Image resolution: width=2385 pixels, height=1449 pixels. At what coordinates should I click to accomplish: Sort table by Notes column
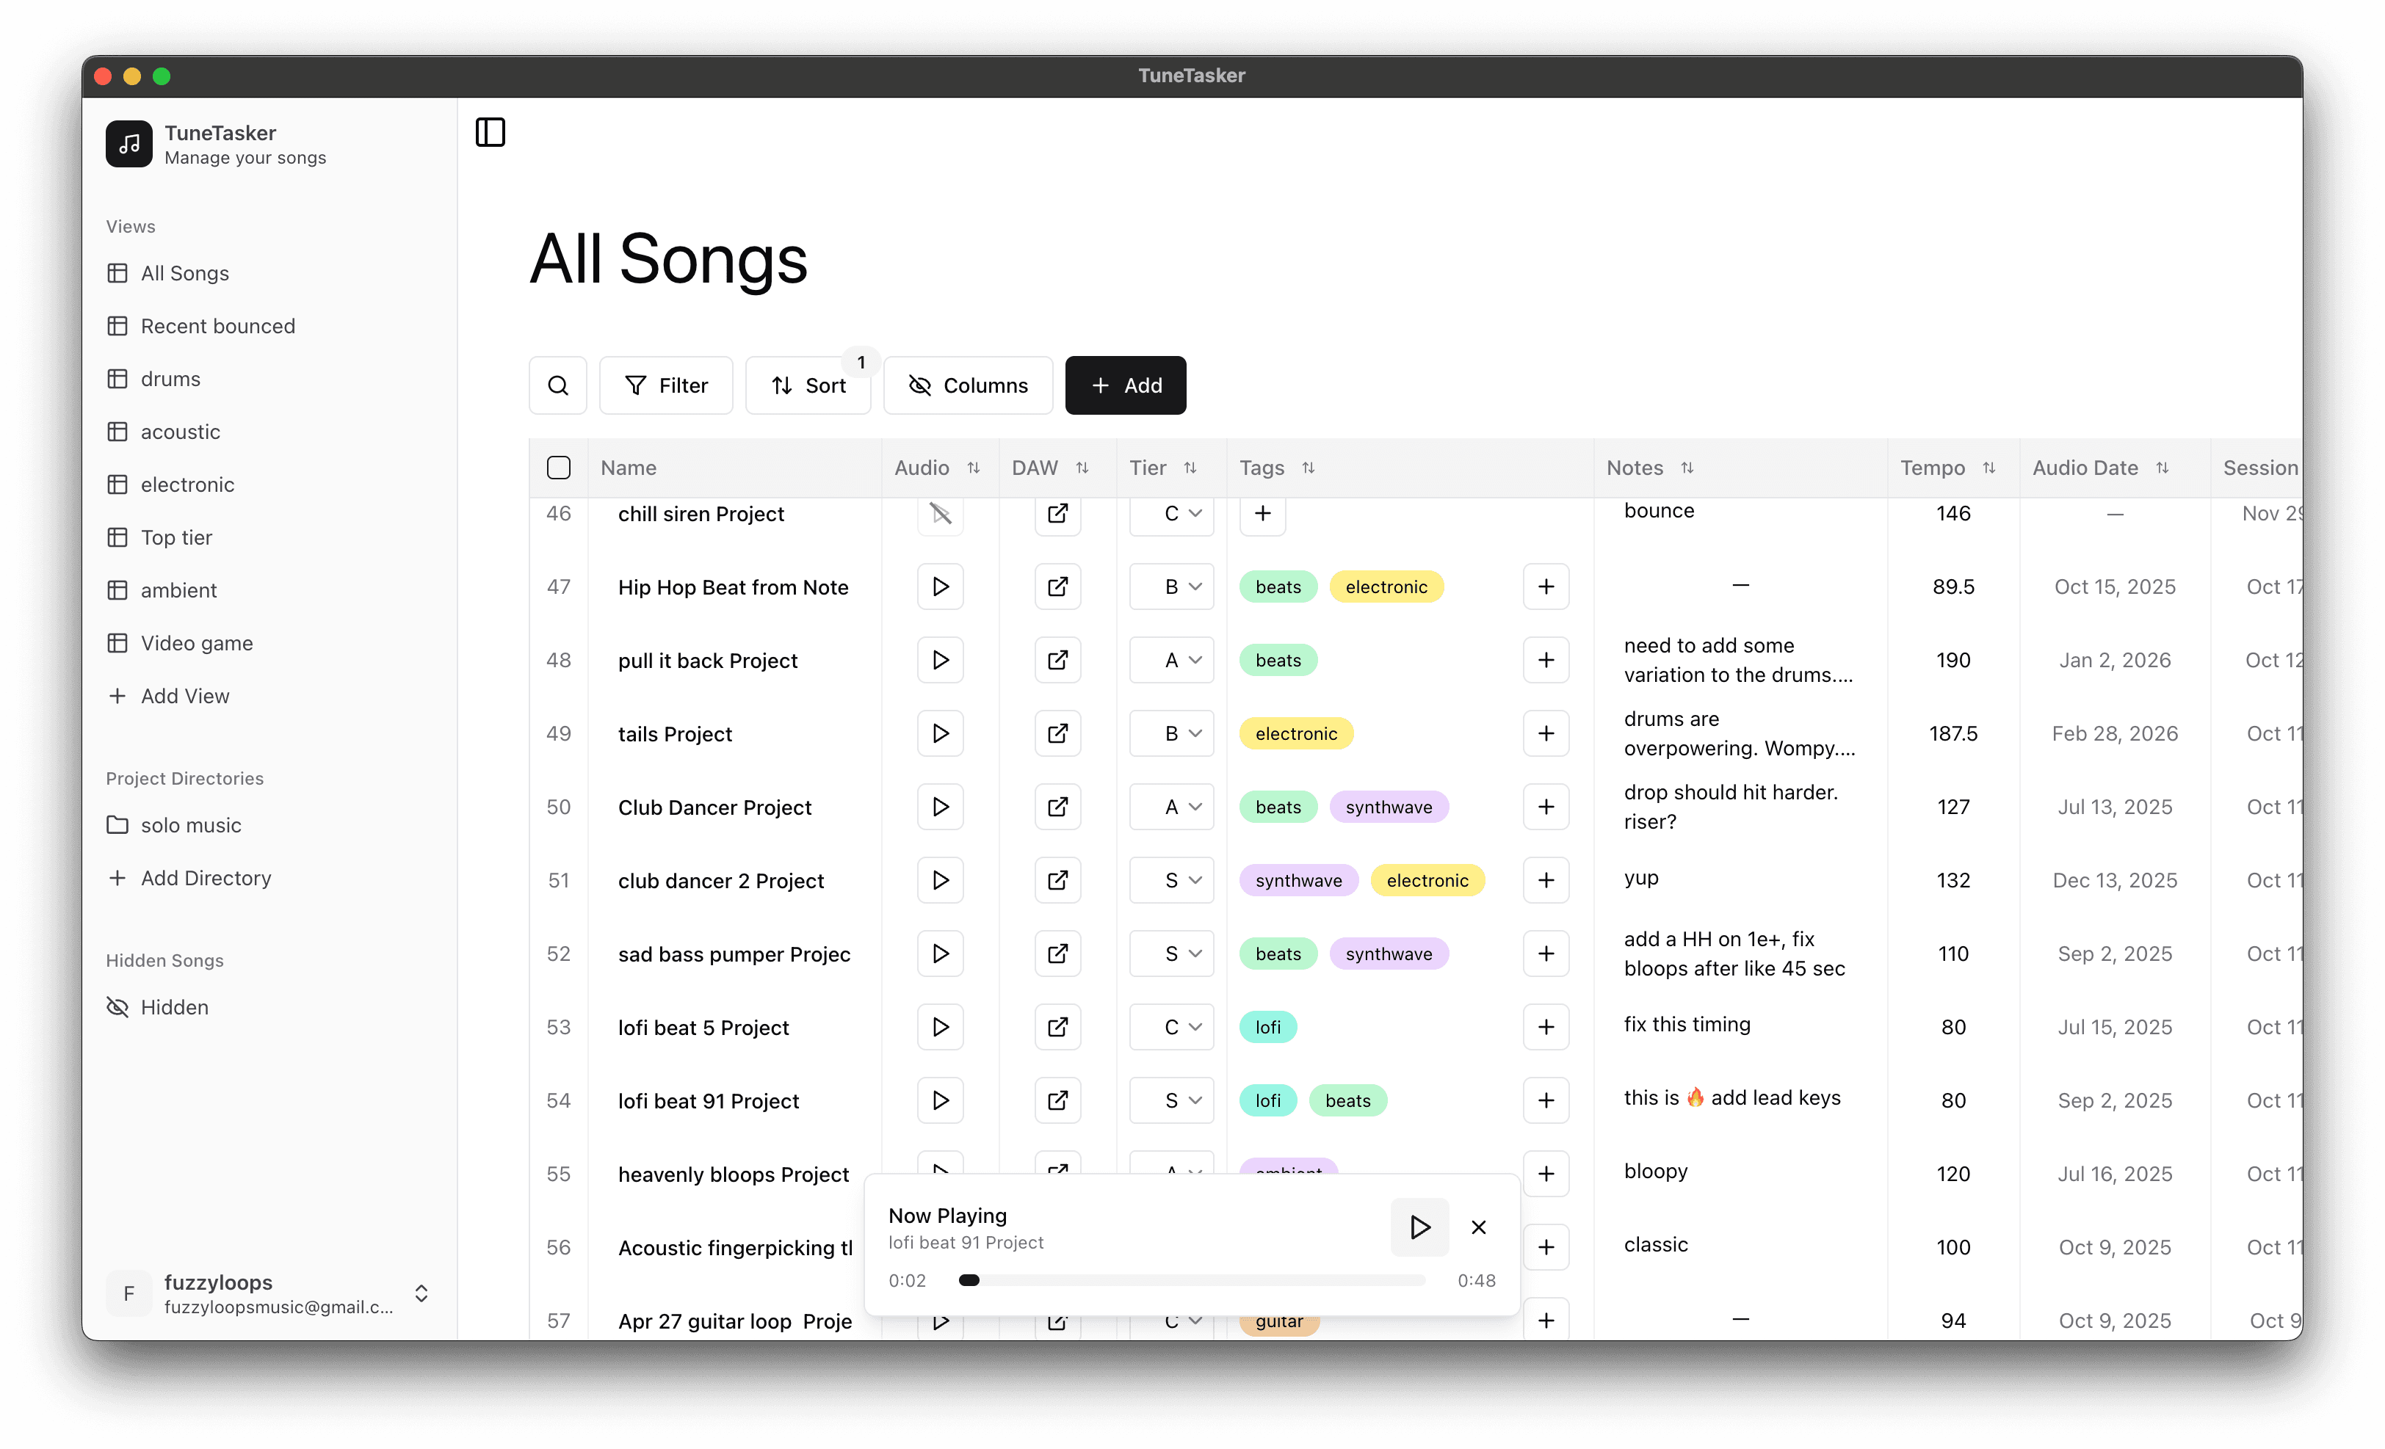click(1687, 468)
